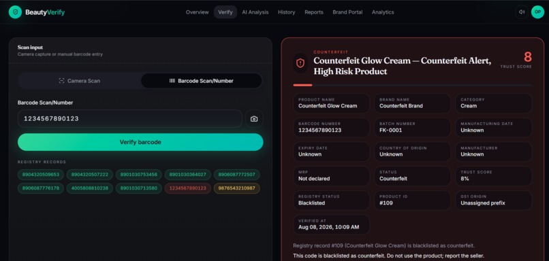Open the History tab

pos(286,12)
